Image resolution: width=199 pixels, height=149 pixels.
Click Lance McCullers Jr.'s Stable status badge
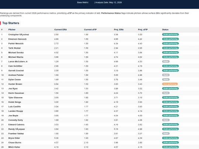point(166,61)
